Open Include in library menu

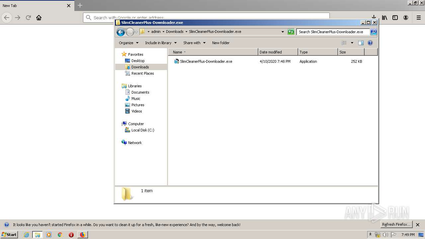[x=161, y=43]
